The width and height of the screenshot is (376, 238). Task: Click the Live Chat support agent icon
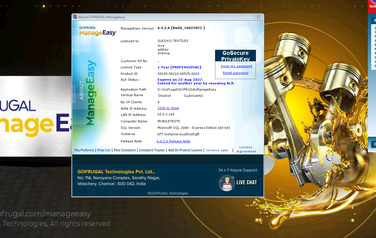click(227, 183)
